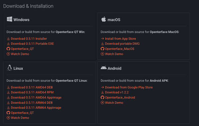The image size is (199, 126).
Task: Open Watch Demo link under Windows
Action: (20, 54)
